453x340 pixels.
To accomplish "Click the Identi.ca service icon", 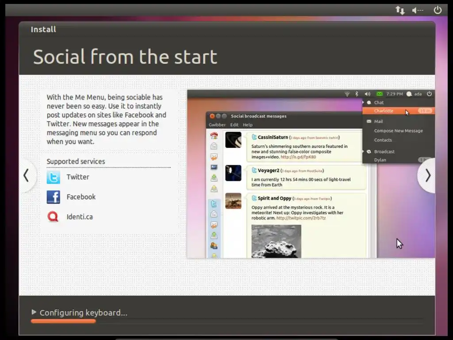I will tap(53, 216).
